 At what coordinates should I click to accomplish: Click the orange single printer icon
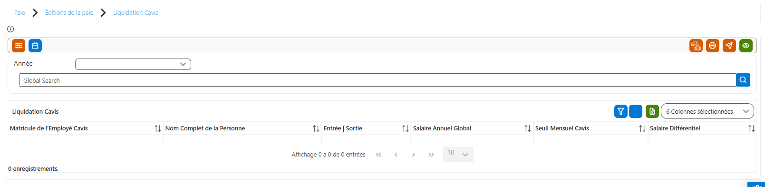tap(713, 46)
